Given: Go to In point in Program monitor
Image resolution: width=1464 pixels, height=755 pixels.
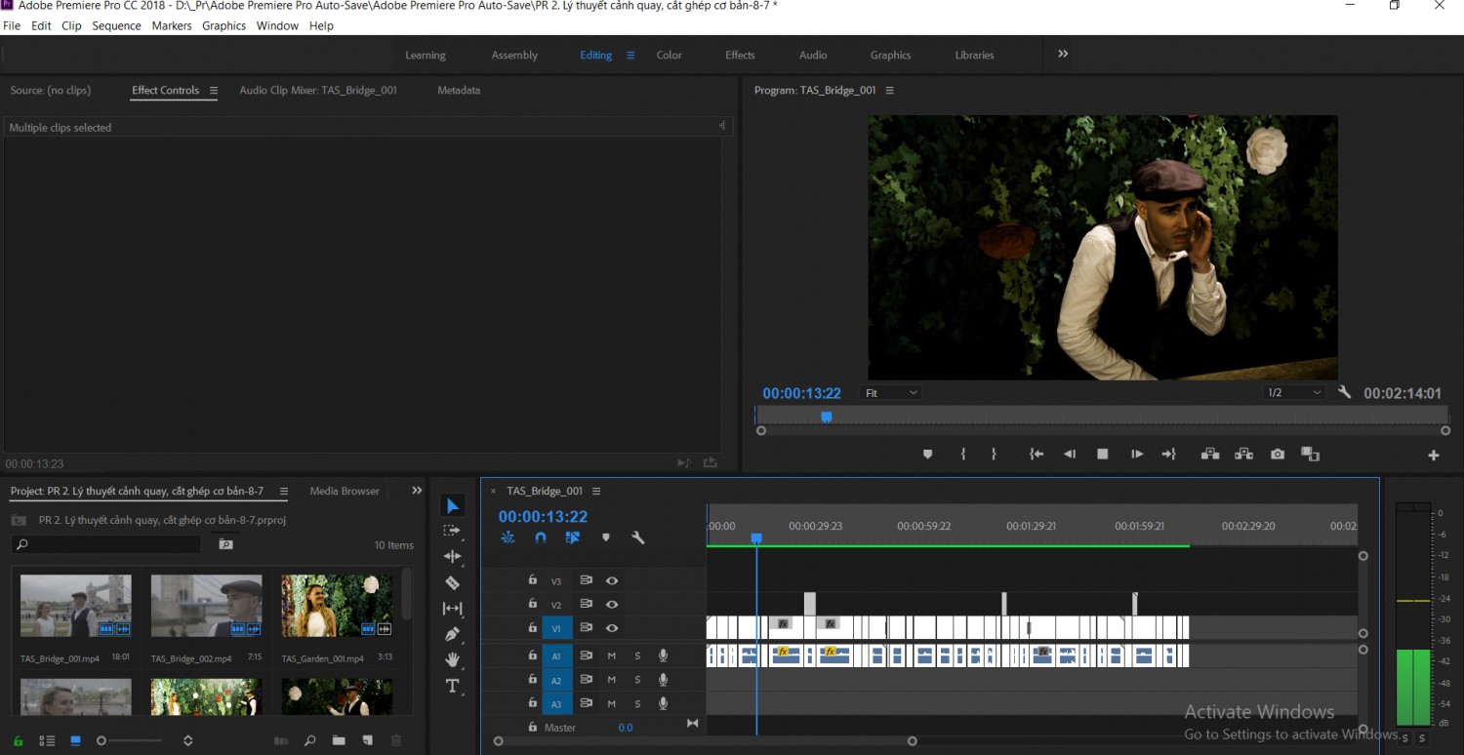Looking at the screenshot, I should 1037,455.
